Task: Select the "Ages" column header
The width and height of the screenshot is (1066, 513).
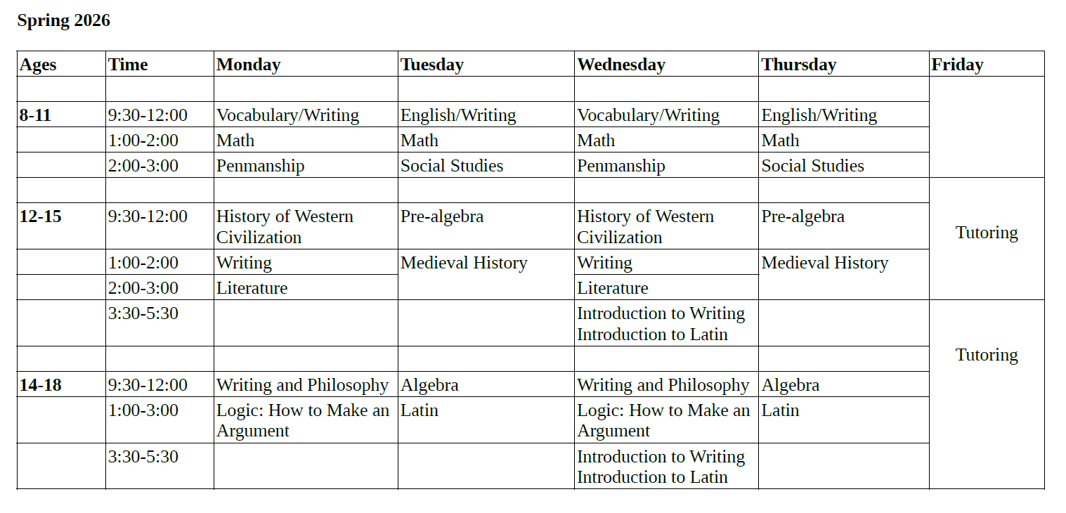Action: point(38,65)
